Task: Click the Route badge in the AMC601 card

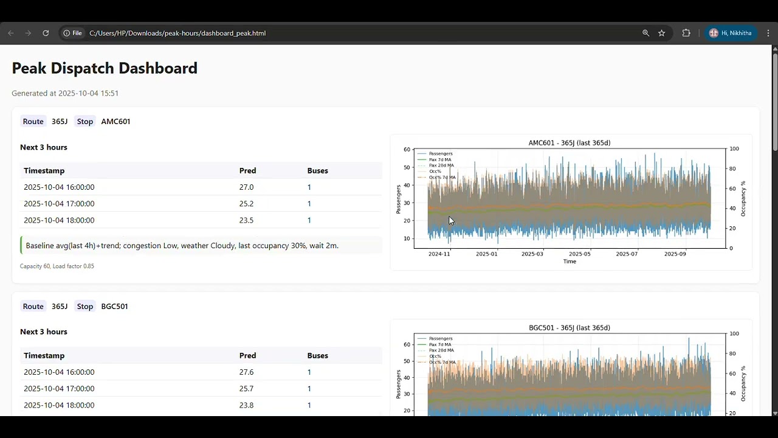Action: point(33,121)
